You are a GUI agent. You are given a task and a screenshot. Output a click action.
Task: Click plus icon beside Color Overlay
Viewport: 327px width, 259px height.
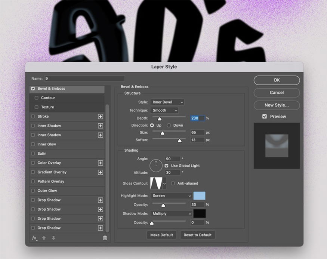(x=100, y=163)
